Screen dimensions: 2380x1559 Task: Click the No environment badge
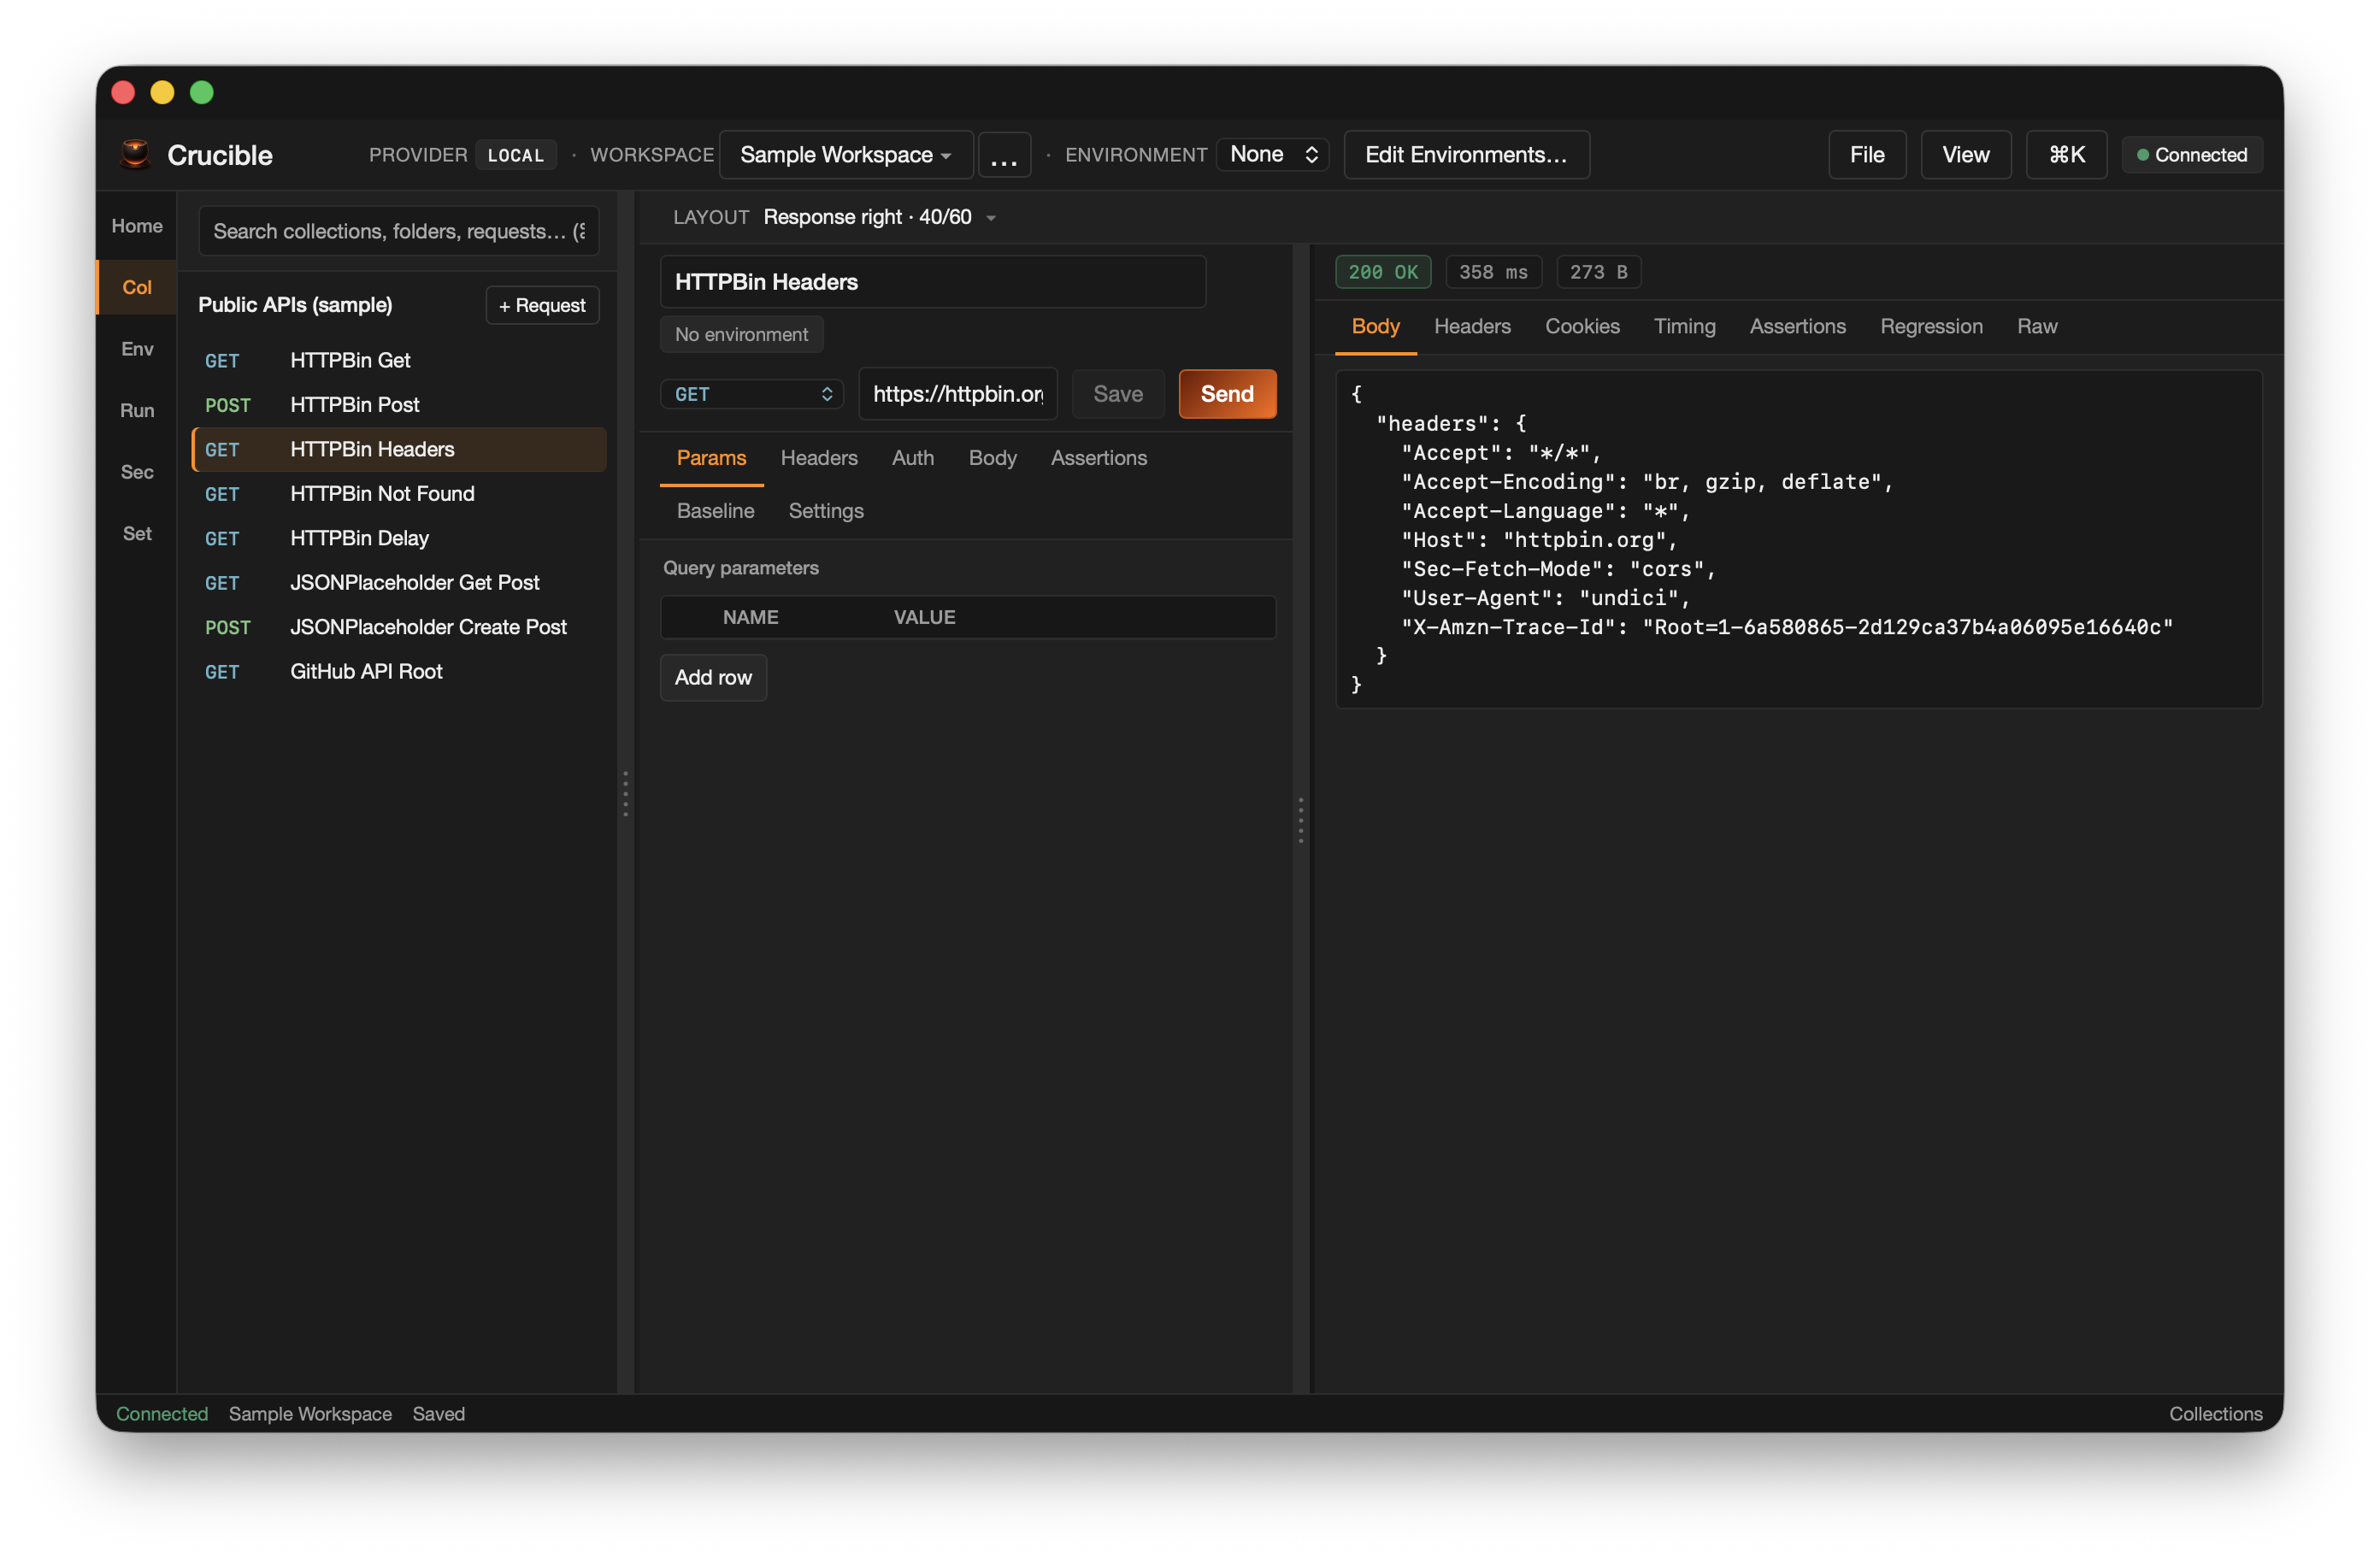coord(741,334)
